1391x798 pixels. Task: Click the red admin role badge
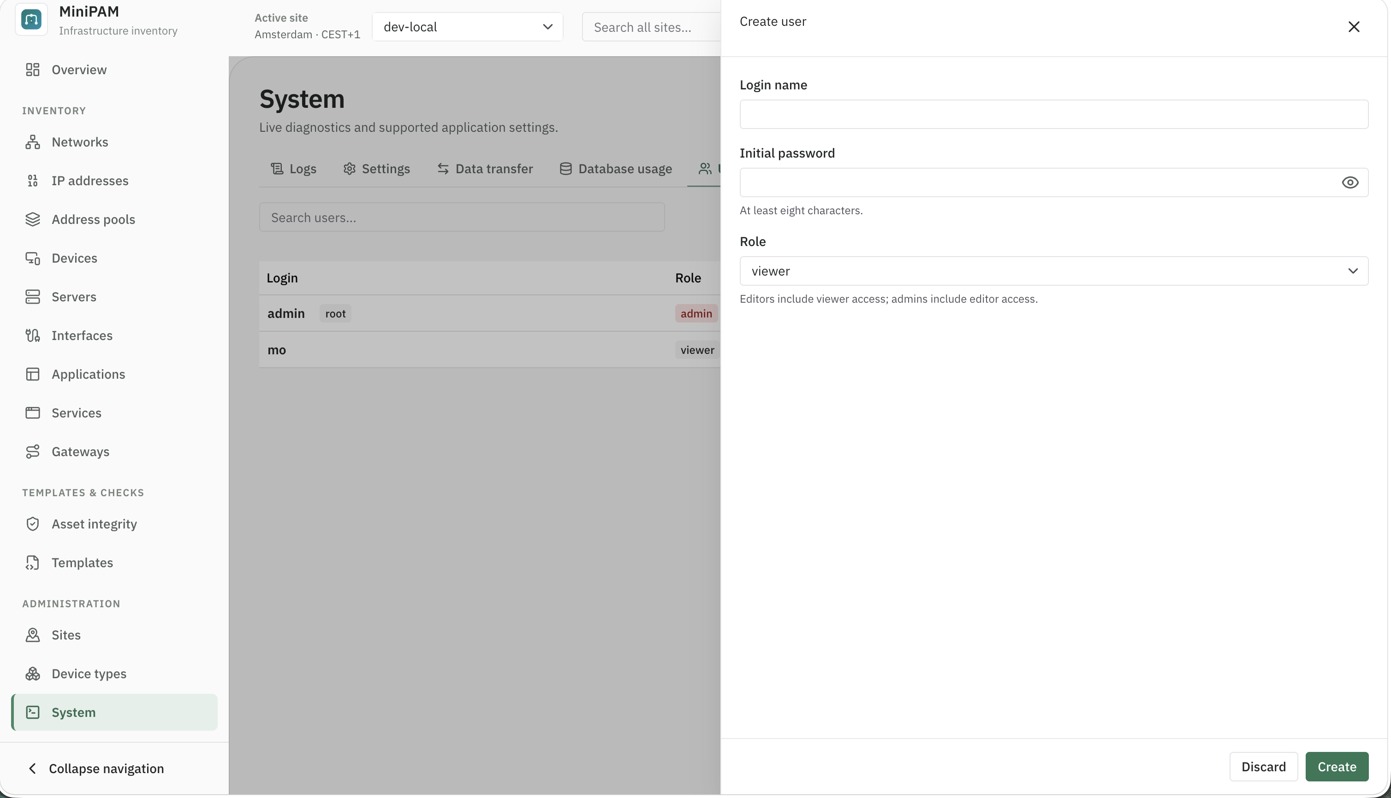(696, 313)
